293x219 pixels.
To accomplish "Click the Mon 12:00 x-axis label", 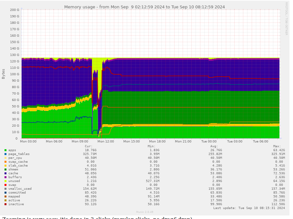I will (106, 141).
